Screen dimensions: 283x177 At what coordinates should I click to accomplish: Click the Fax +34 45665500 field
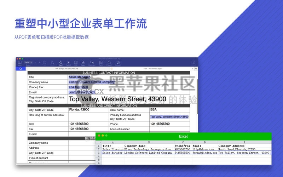point(88,129)
